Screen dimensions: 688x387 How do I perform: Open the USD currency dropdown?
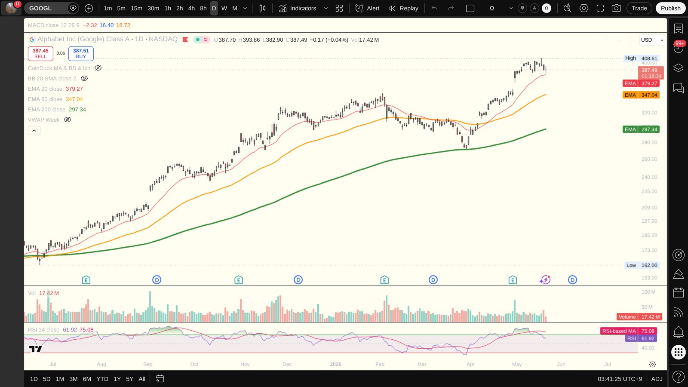[x=652, y=40]
